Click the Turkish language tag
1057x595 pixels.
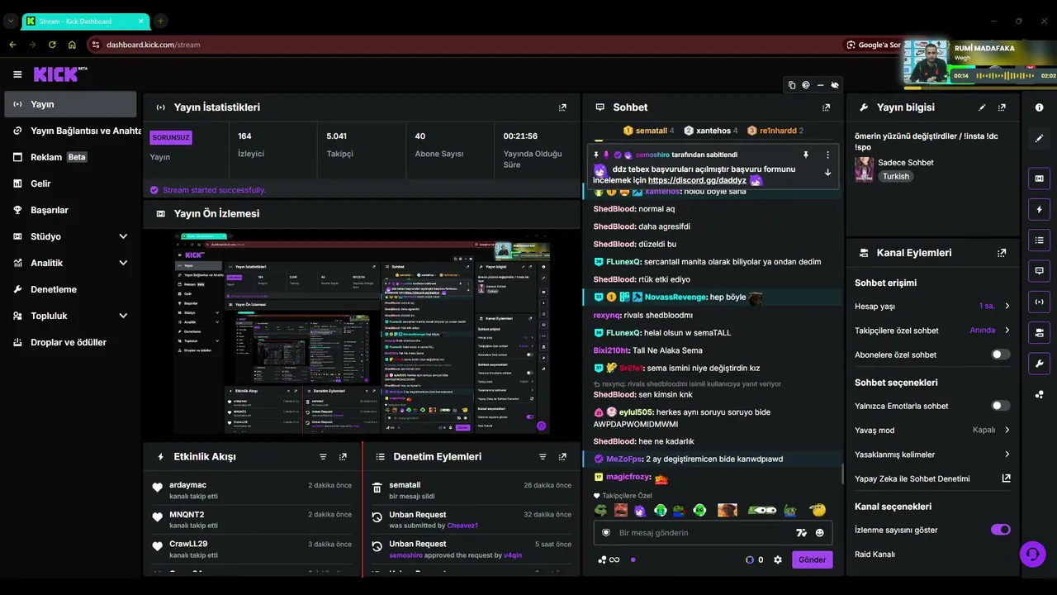(895, 176)
